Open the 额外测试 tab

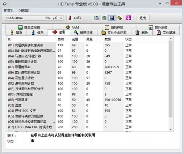pos(158,27)
